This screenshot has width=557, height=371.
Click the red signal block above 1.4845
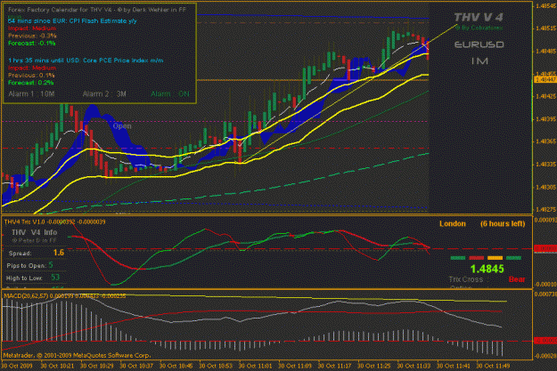[477, 258]
